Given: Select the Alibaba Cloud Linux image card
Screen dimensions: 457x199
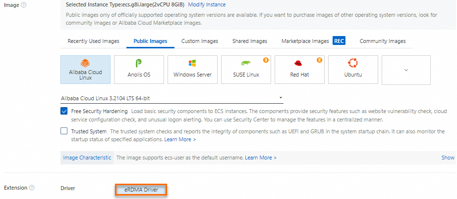Looking at the screenshot, I should click(85, 70).
